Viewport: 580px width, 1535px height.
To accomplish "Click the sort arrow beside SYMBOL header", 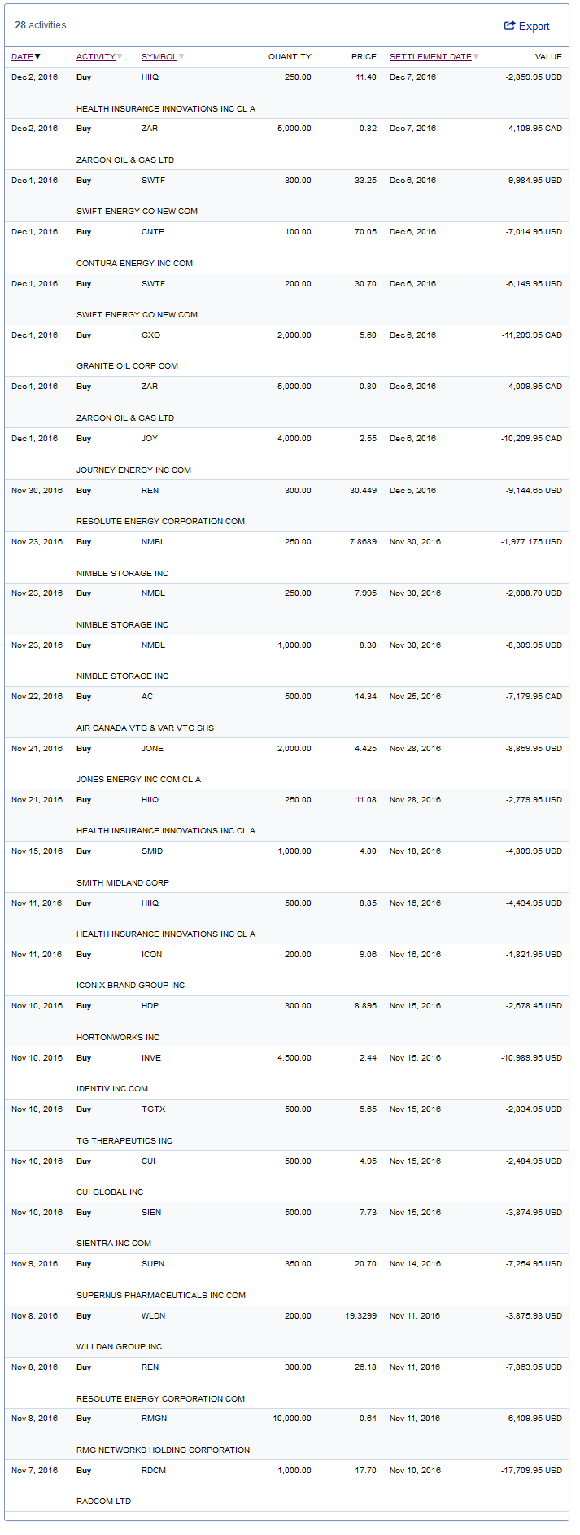I will (x=181, y=57).
